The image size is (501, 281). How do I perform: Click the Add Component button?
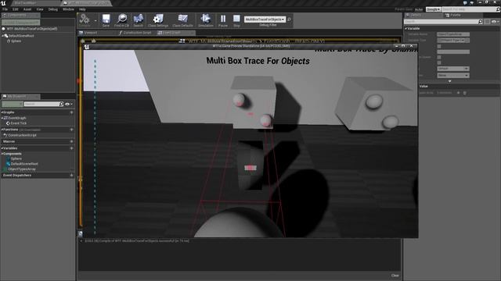click(x=21, y=23)
